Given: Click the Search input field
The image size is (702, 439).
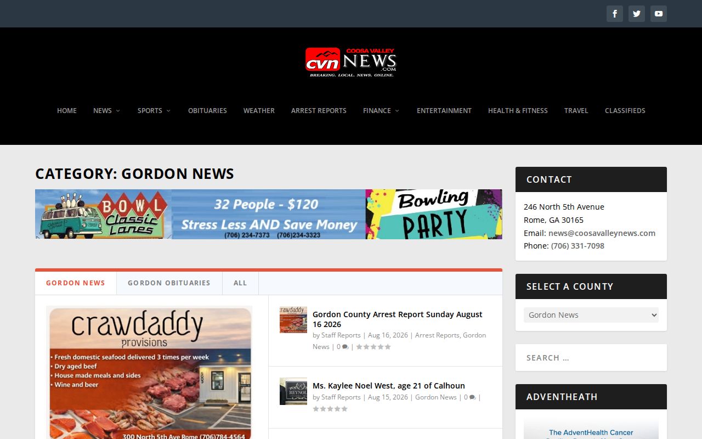Looking at the screenshot, I should click(591, 358).
